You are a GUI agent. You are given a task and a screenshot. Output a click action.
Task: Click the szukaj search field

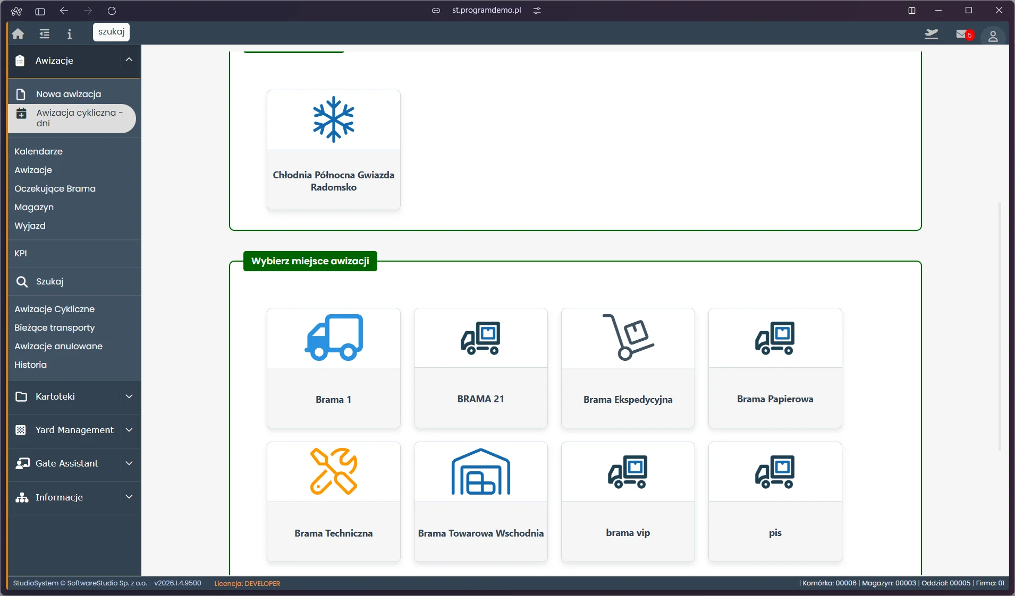(x=111, y=32)
